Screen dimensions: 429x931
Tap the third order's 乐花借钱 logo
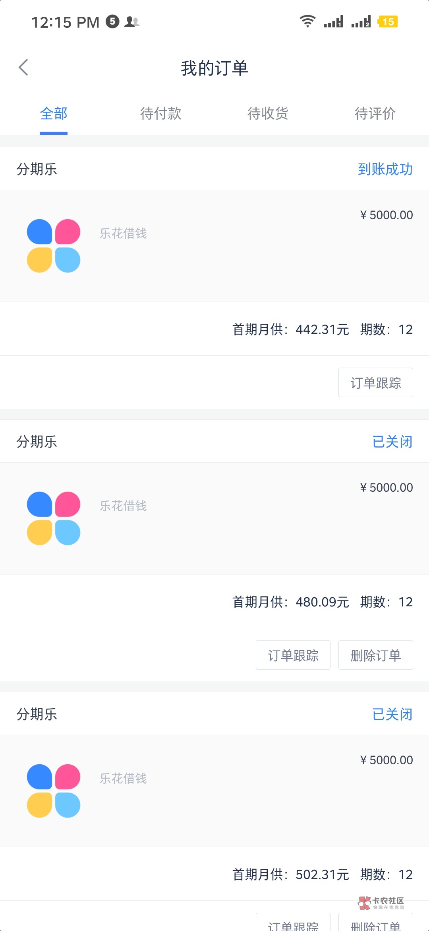pyautogui.click(x=54, y=791)
